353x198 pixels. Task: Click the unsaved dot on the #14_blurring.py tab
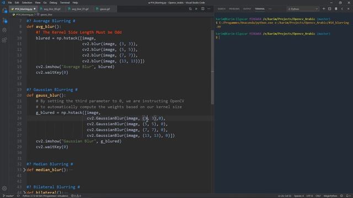pos(34,9)
